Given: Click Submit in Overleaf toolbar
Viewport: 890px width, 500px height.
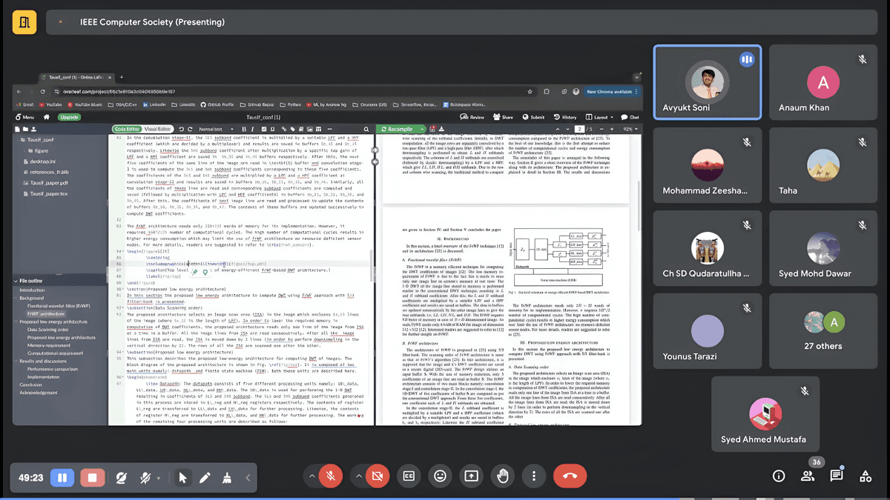Looking at the screenshot, I should point(533,117).
